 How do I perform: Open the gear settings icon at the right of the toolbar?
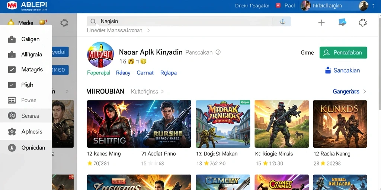(x=362, y=23)
